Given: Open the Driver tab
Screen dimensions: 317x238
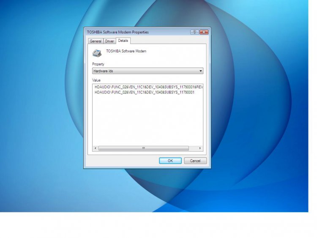Looking at the screenshot, I should pyautogui.click(x=109, y=41).
